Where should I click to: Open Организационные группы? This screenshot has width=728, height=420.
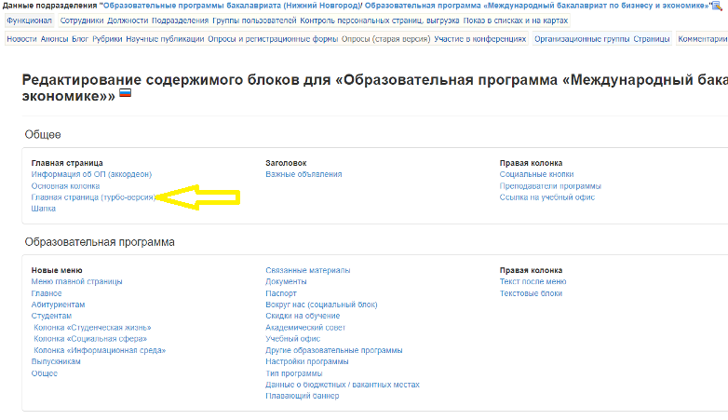click(582, 39)
